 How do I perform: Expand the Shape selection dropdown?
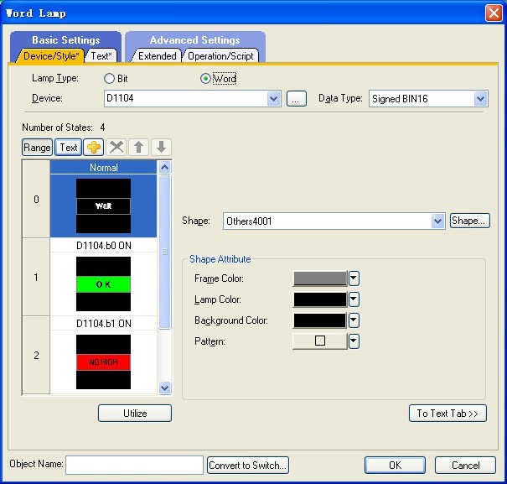click(x=437, y=221)
